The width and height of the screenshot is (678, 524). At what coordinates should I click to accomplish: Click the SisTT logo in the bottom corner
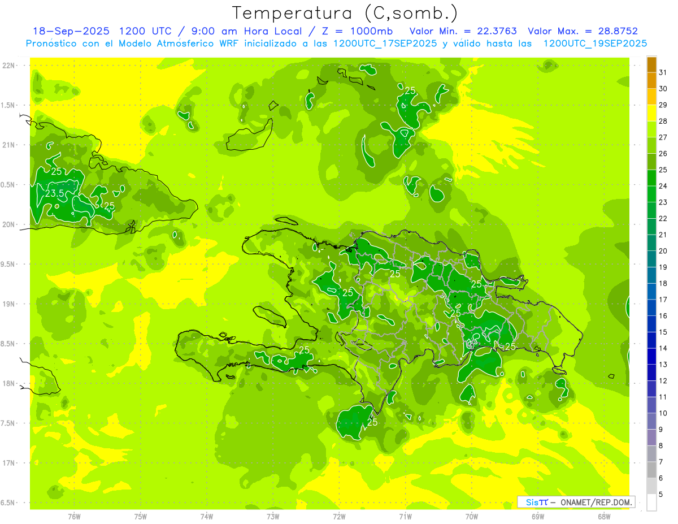click(536, 502)
